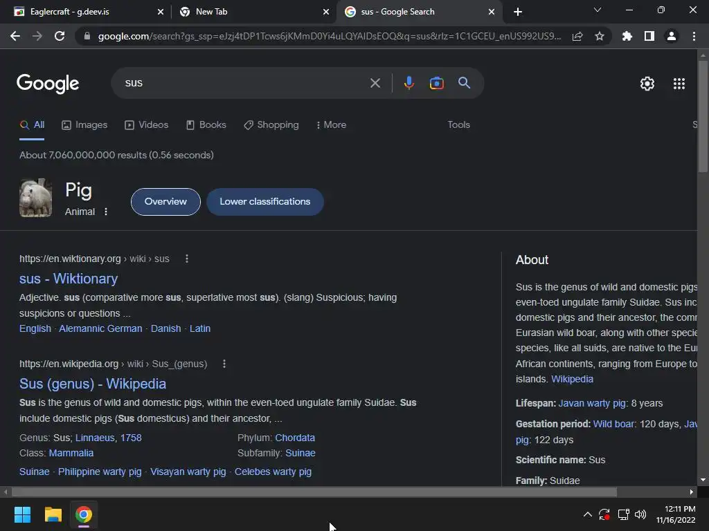This screenshot has width=709, height=531.
Task: Open a new browser tab
Action: 518,12
